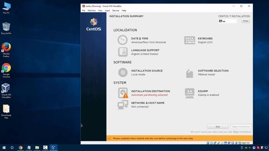Open the Kdump sad-monitor icon
This screenshot has height=151, width=269.
[190, 93]
